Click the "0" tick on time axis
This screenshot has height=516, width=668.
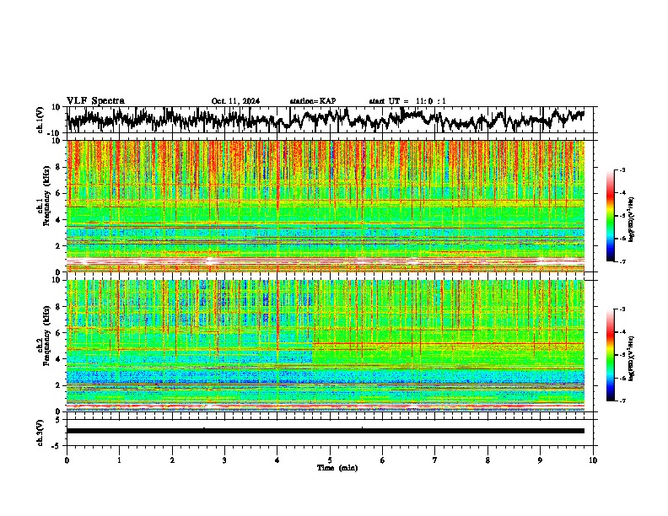point(67,460)
